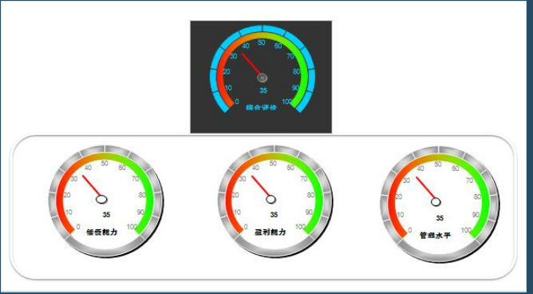Click the value 35 on the 综合评价 gauge

click(263, 90)
